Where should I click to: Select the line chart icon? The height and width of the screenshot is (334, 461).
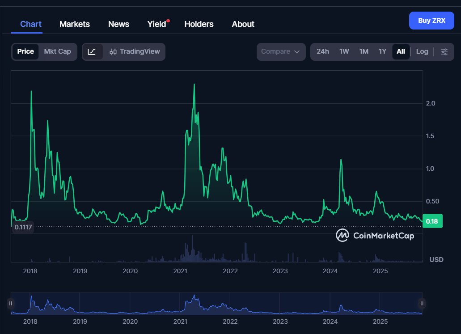[93, 51]
